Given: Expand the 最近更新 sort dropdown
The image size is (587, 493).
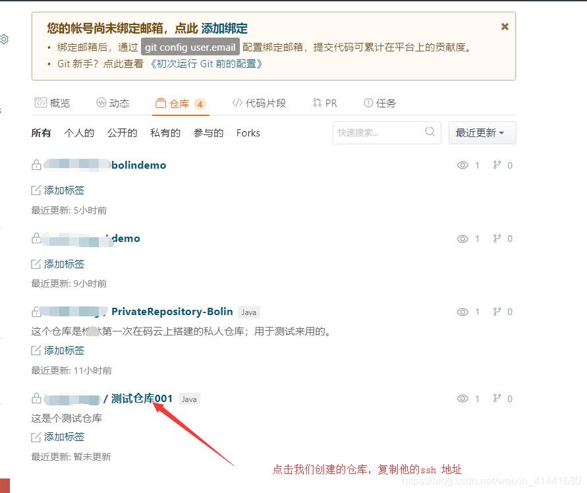Looking at the screenshot, I should point(482,132).
